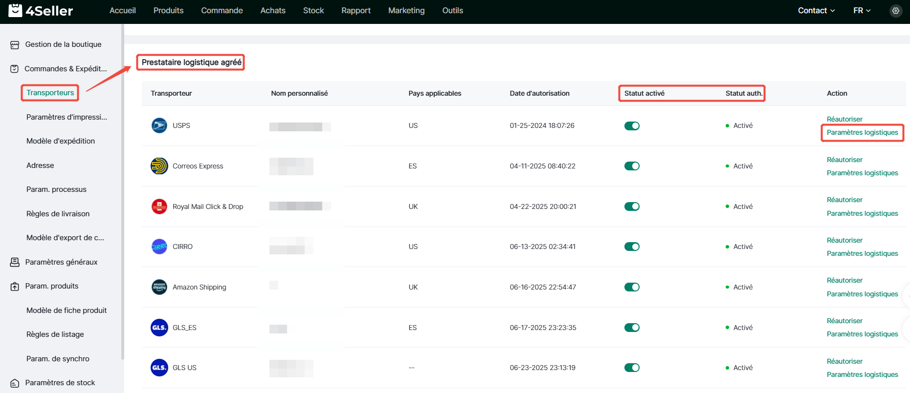The image size is (910, 393).
Task: Click the Gestion de la boutique store icon
Action: click(x=15, y=45)
